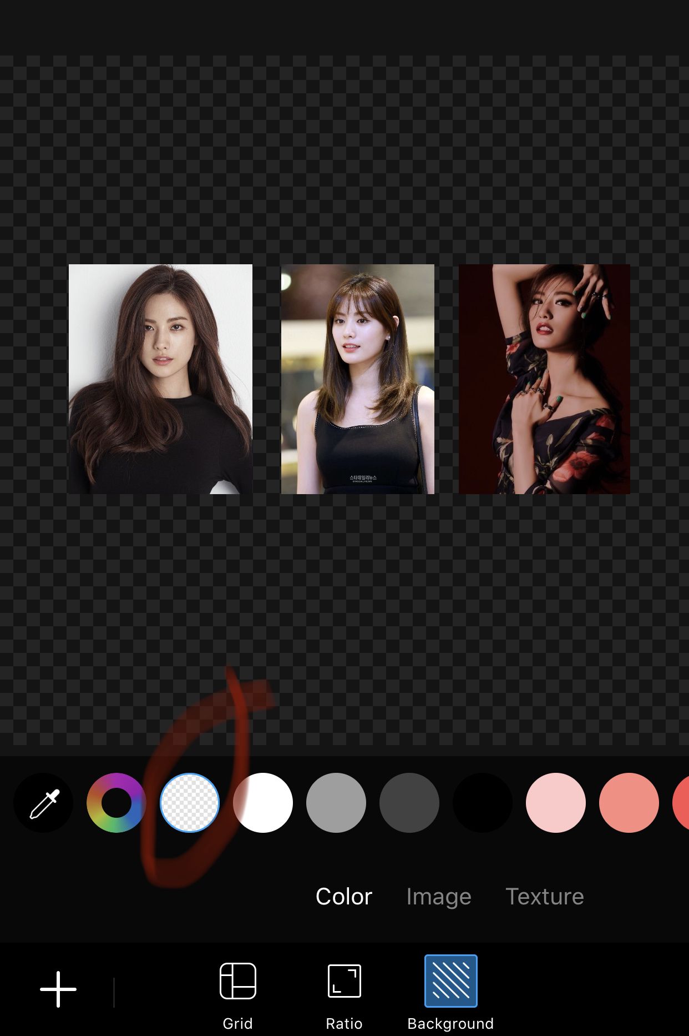Select the Background tool
689x1036 pixels.
pos(450,994)
